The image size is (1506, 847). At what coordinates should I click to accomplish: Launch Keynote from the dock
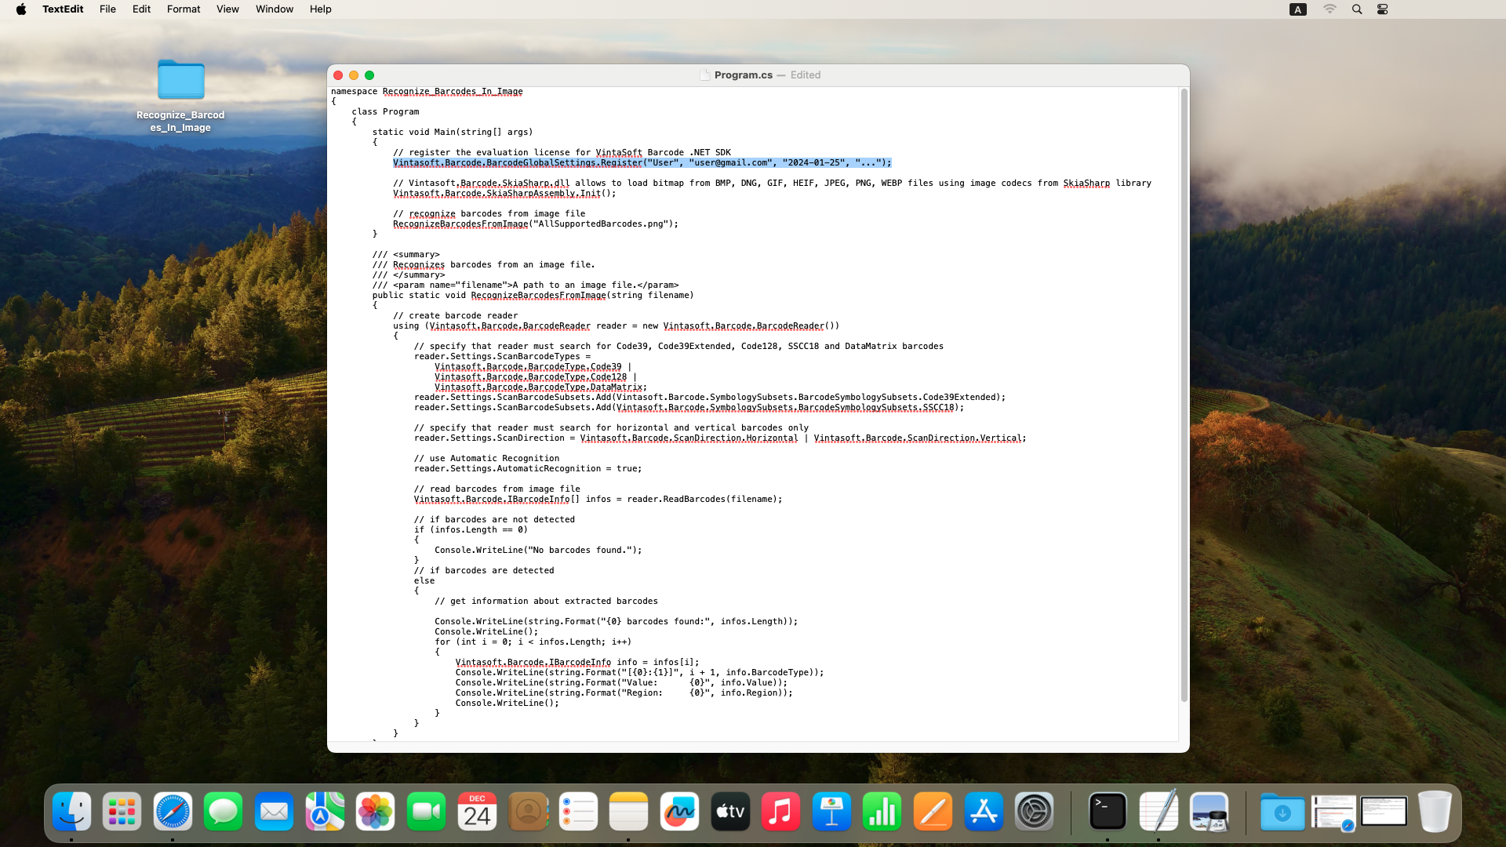831,812
